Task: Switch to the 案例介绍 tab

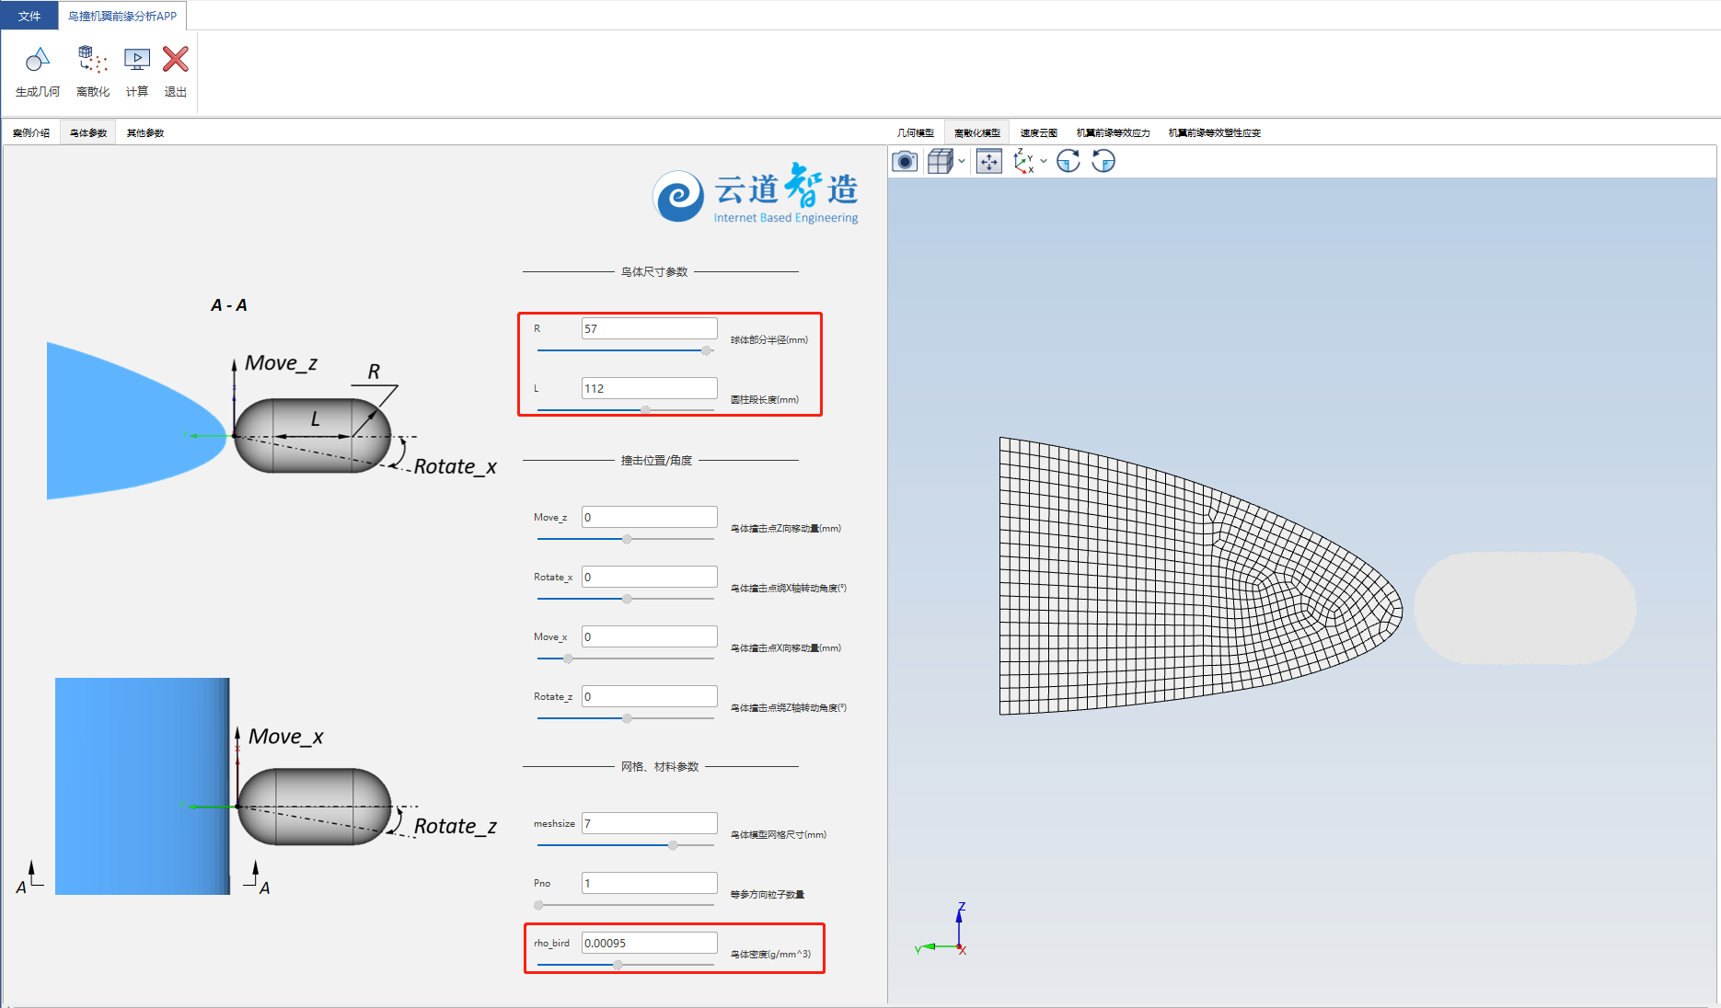Action: pos(31,133)
